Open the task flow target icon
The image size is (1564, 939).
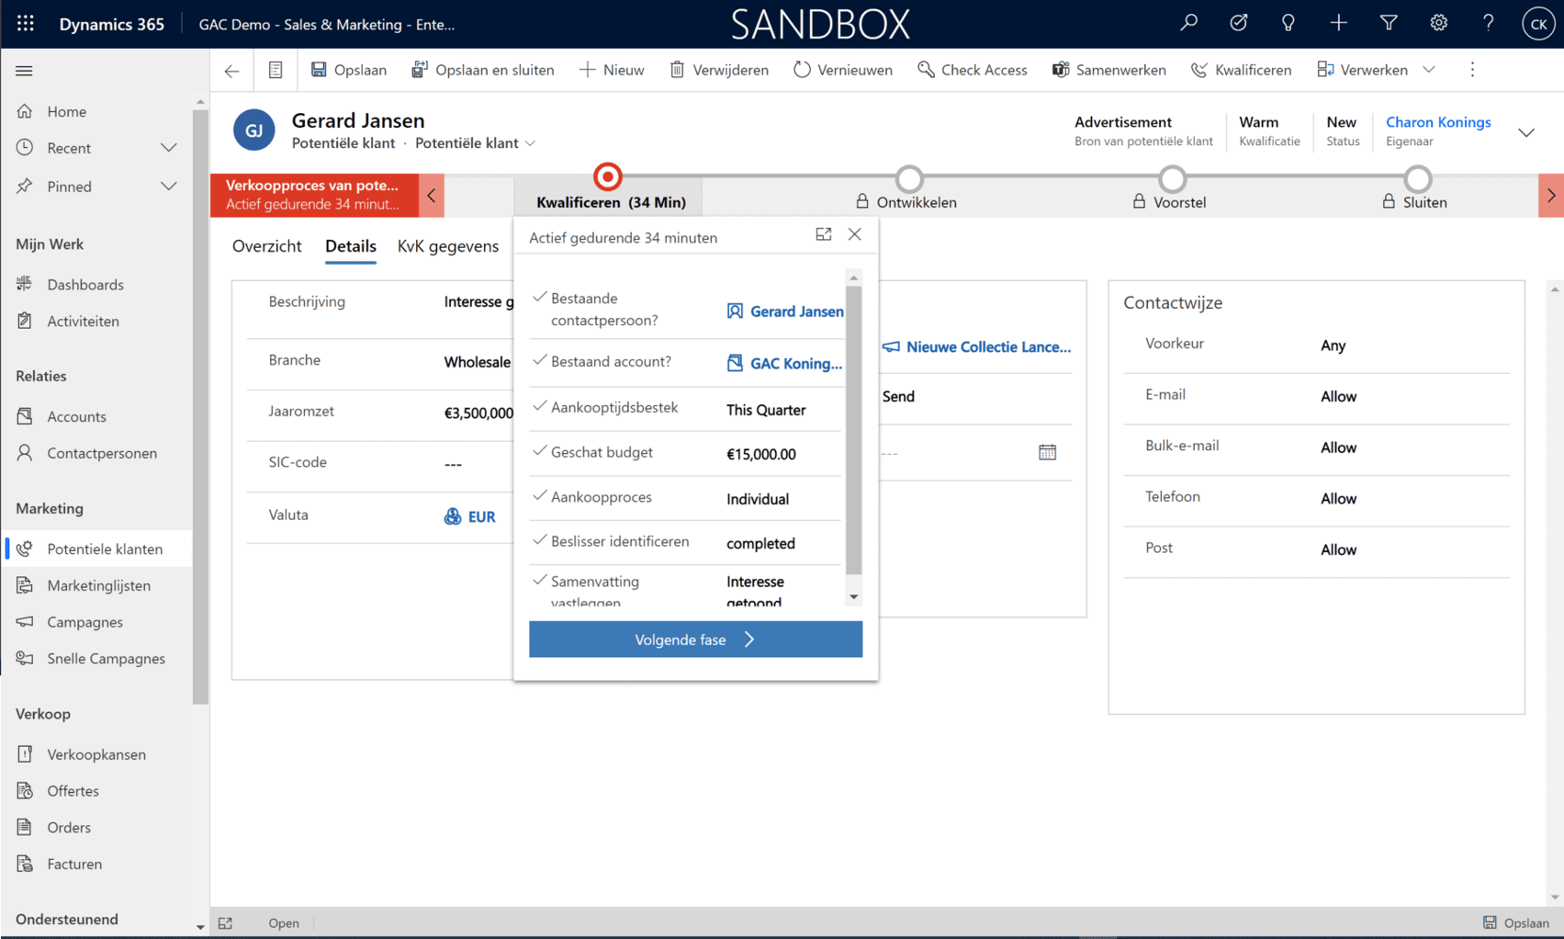click(x=1238, y=23)
